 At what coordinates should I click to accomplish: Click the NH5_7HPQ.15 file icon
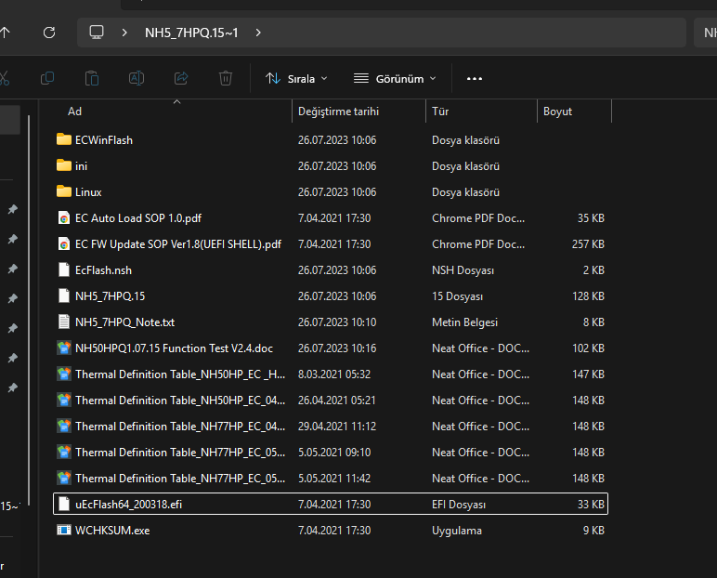[64, 296]
